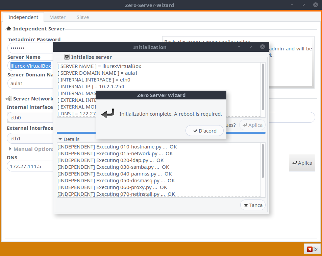
Task: Click the red exit icon button
Action: [x=312, y=249]
